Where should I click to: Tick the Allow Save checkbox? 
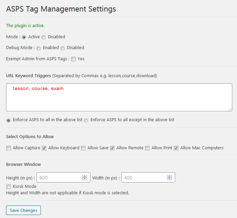pyautogui.click(x=83, y=148)
